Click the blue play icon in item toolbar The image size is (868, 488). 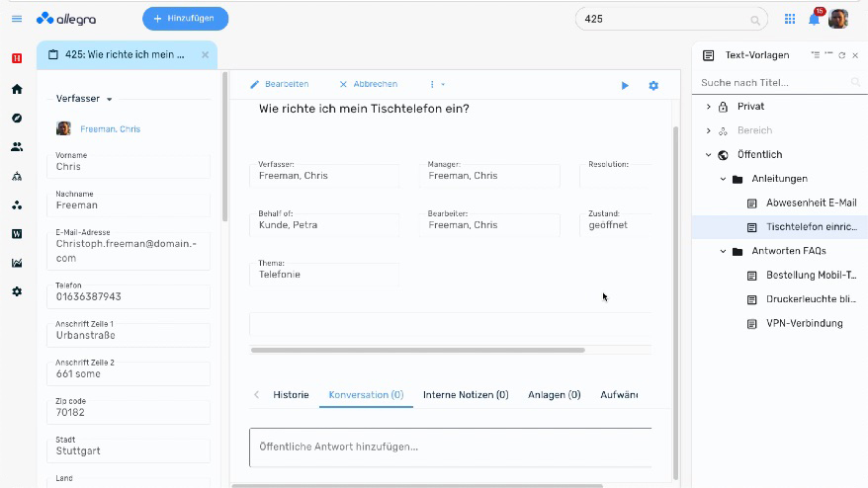[x=625, y=86]
